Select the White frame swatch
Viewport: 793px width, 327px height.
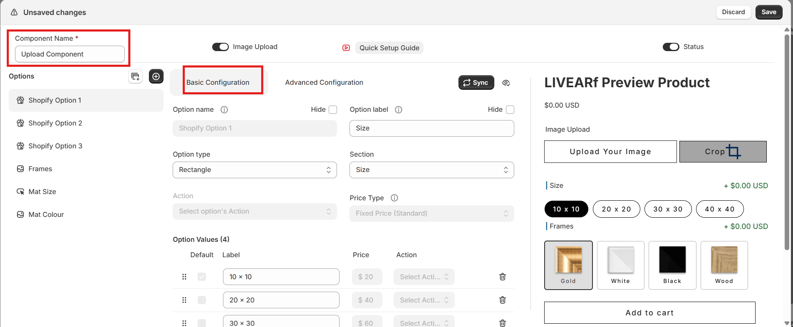620,265
